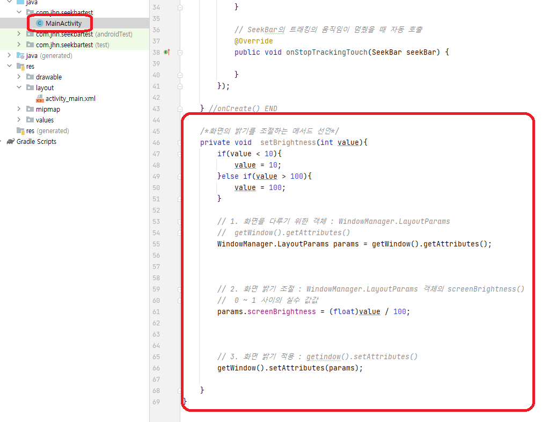
Task: Click 'value = 100;' assignment line
Action: pos(260,188)
